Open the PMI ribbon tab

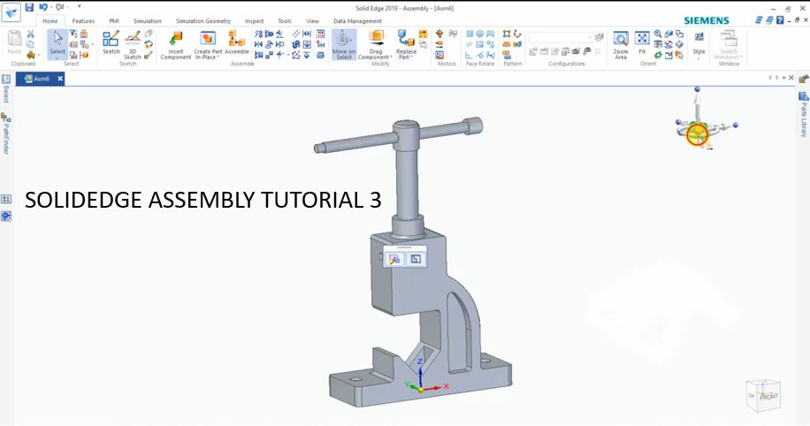click(x=114, y=21)
